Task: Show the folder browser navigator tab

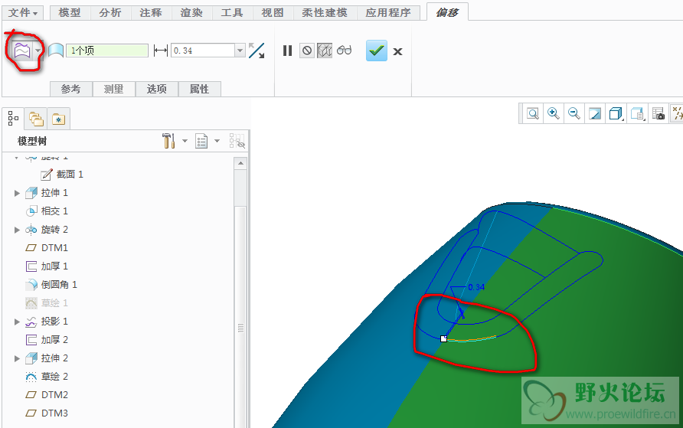Action: (x=36, y=119)
